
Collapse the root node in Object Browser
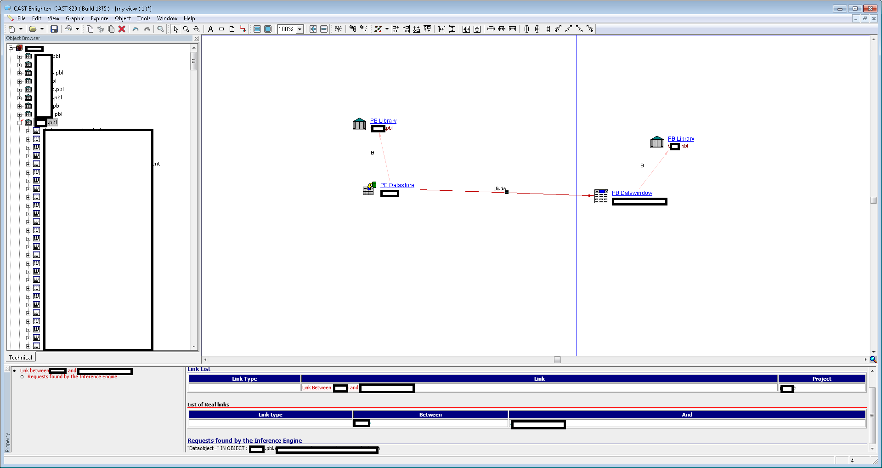[11, 48]
